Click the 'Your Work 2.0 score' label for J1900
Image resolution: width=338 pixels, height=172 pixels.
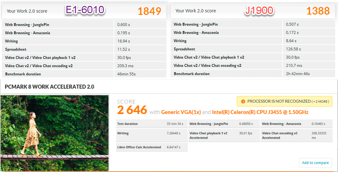[x=196, y=11]
